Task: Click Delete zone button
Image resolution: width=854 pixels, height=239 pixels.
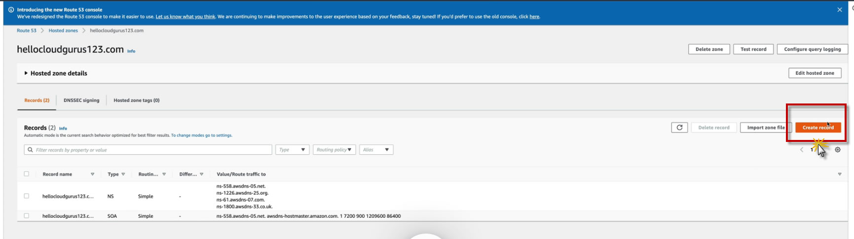Action: (709, 49)
